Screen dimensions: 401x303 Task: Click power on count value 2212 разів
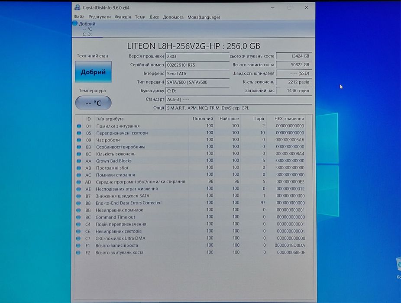click(x=294, y=82)
